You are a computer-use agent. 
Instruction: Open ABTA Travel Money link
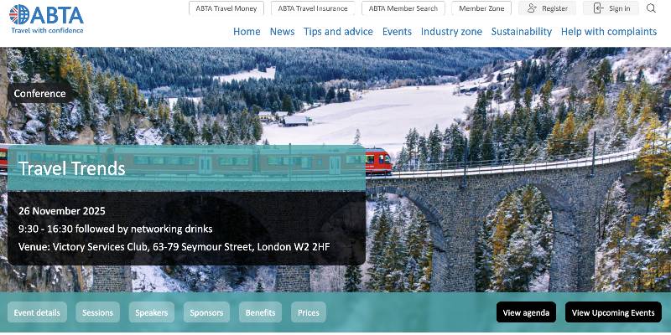(226, 8)
